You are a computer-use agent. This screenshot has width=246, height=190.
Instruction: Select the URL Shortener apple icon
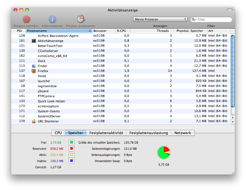(34, 121)
